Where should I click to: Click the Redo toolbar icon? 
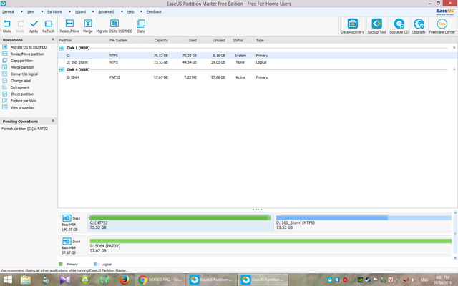pos(20,26)
